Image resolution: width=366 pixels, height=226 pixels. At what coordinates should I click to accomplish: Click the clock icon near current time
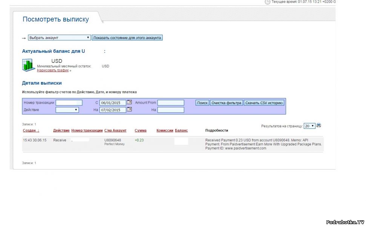pos(267,2)
